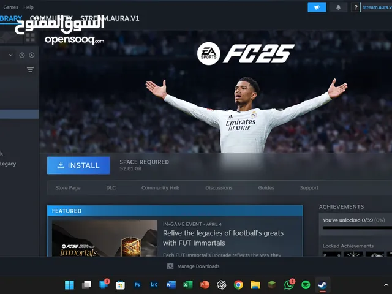The width and height of the screenshot is (392, 294).
Task: Show hidden system tray icons chevron
Action: (386, 285)
